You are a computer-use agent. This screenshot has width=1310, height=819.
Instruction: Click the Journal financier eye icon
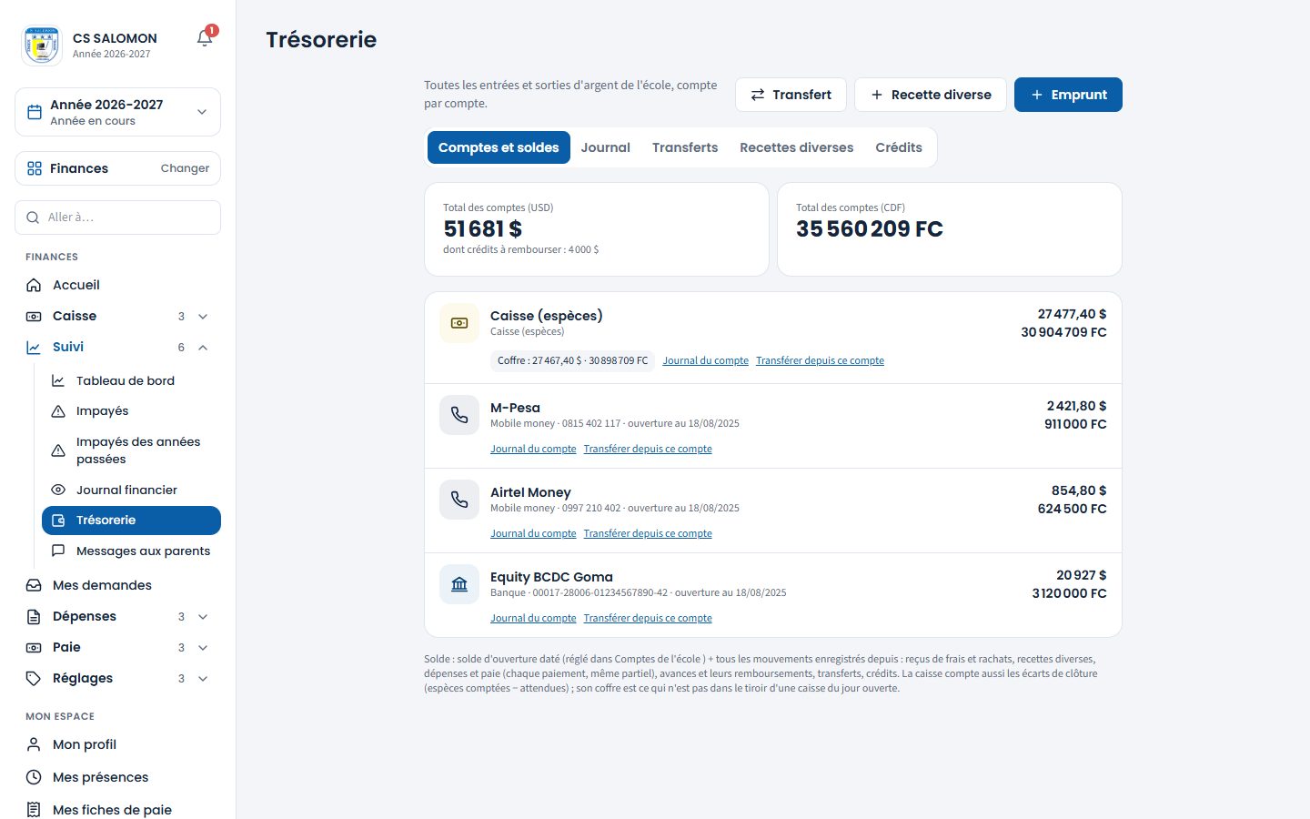[x=58, y=490]
